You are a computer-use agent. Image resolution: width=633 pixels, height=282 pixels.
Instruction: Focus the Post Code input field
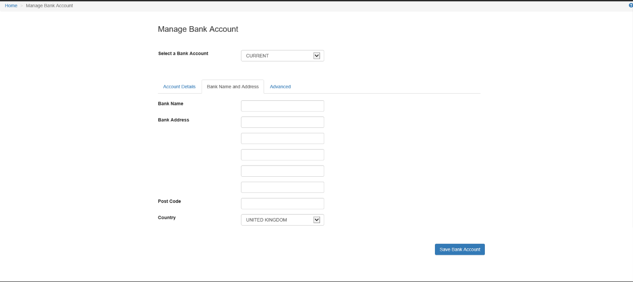(283, 203)
